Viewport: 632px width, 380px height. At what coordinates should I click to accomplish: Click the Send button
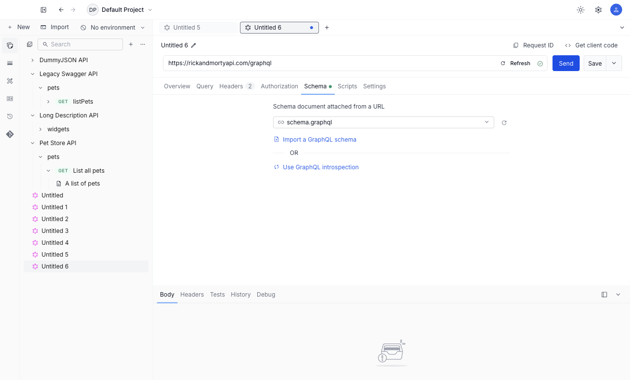pos(566,63)
